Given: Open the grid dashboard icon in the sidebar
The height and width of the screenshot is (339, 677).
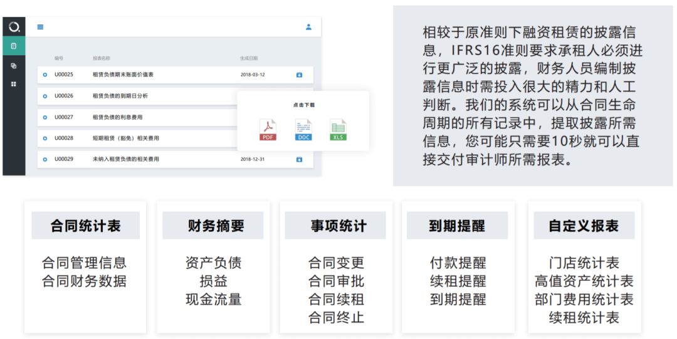Looking at the screenshot, I should [14, 84].
